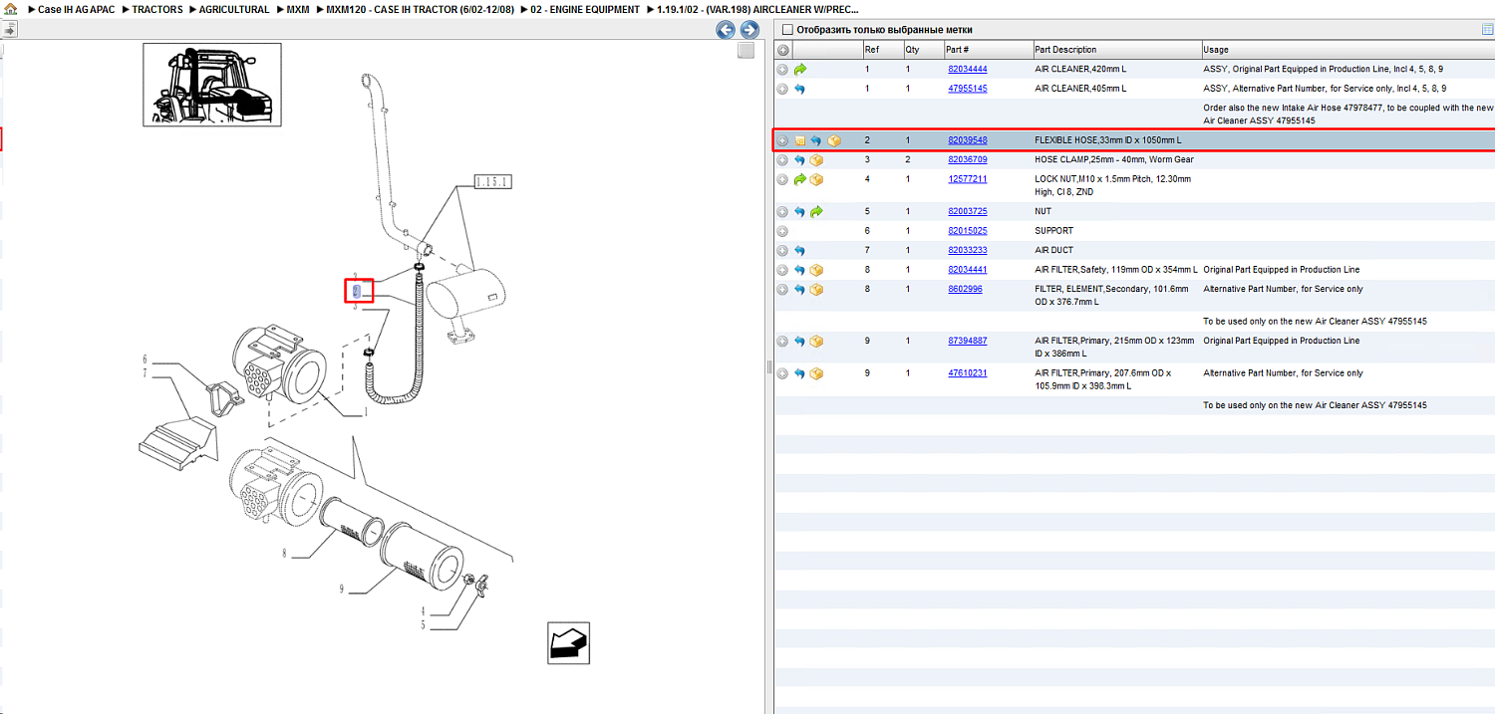Click callout number 7 in the diagram
The width and height of the screenshot is (1495, 714).
tap(145, 372)
